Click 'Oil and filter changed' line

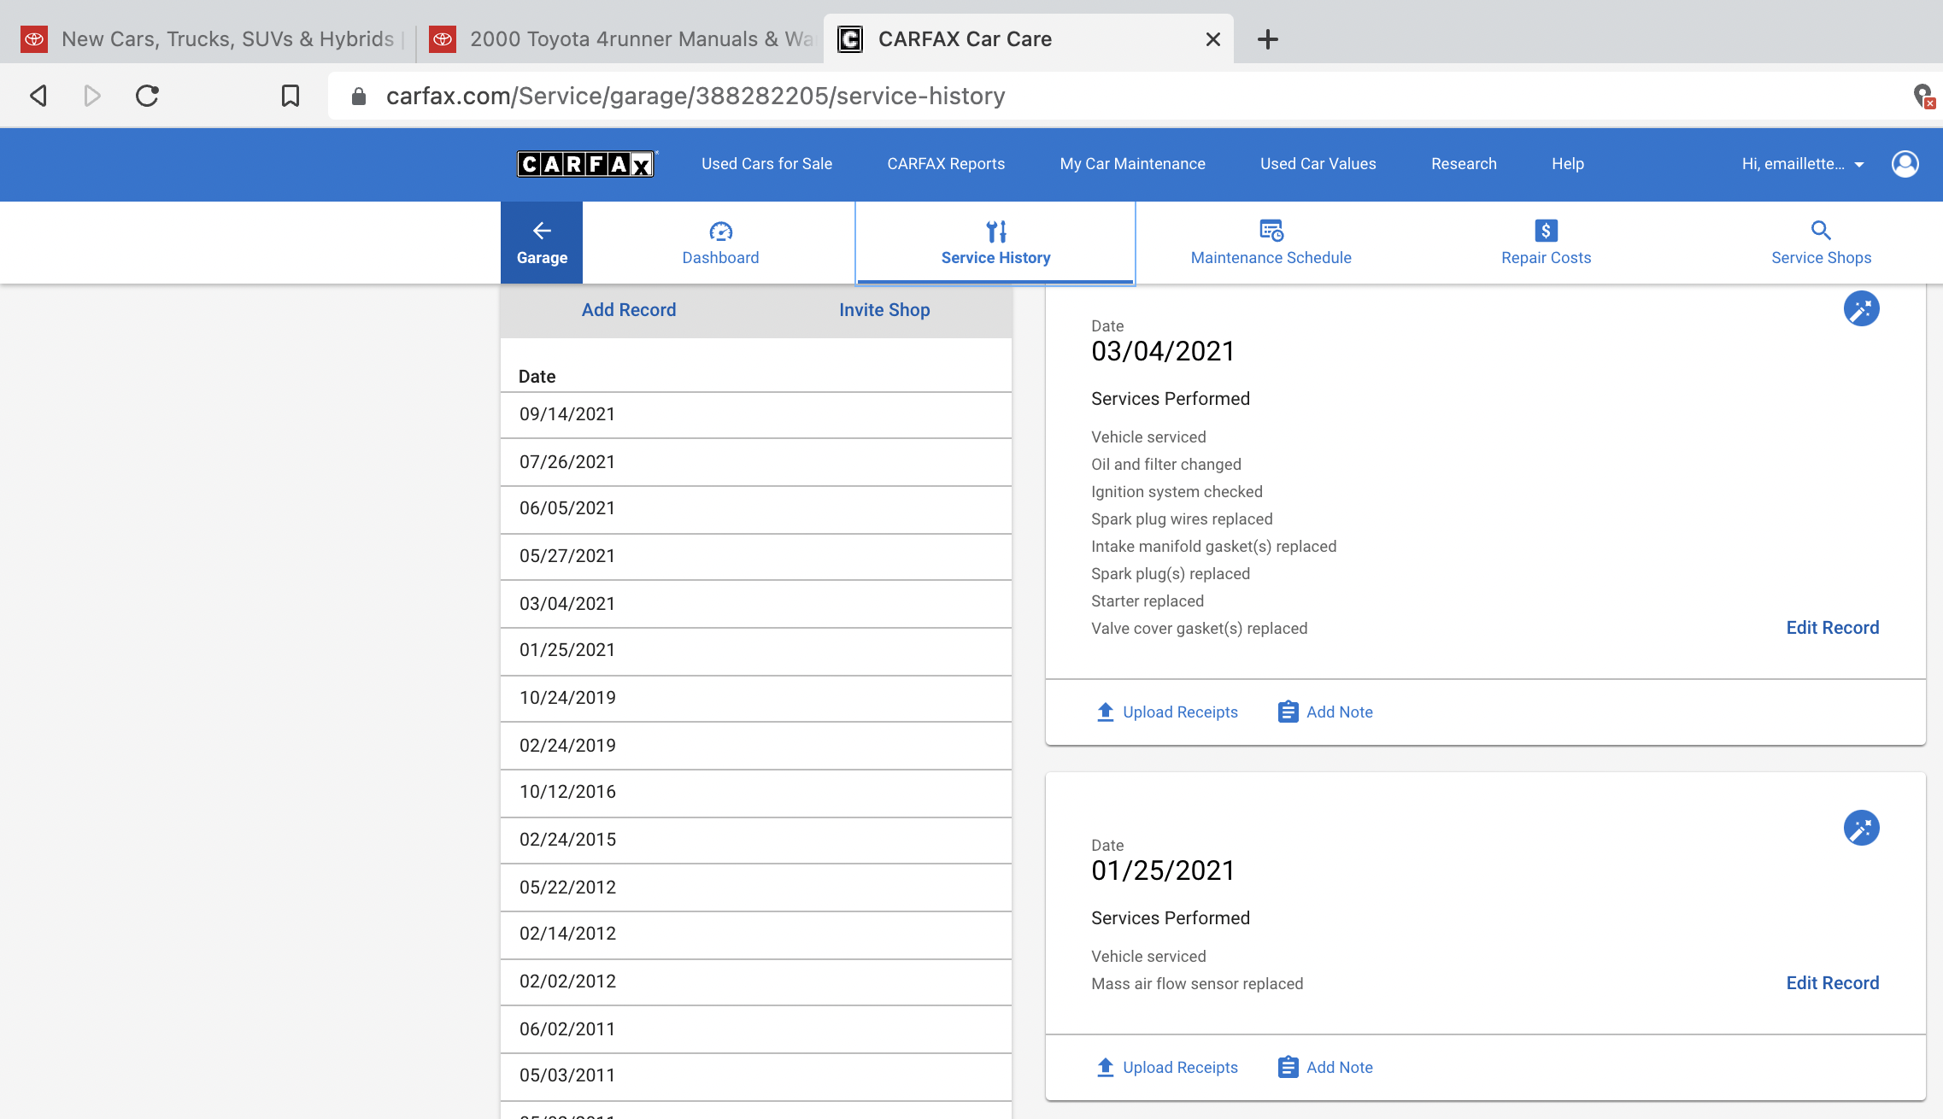point(1165,465)
